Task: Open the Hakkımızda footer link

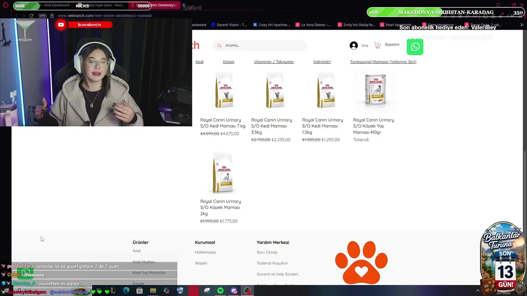Action: click(205, 252)
